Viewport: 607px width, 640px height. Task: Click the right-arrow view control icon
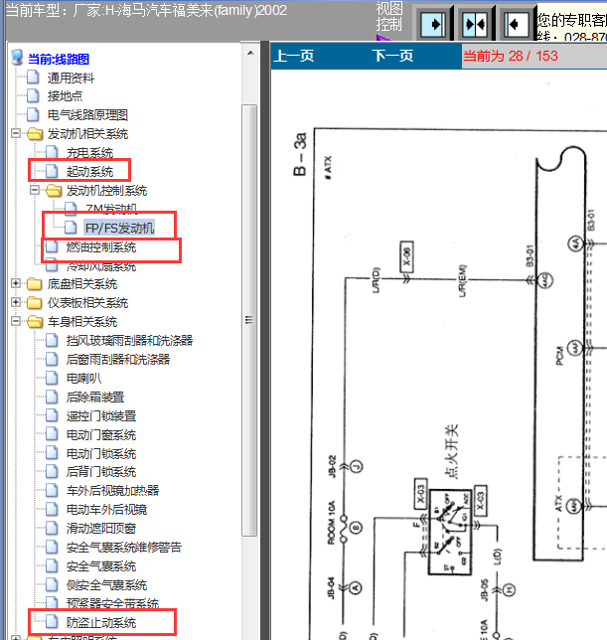click(x=432, y=24)
